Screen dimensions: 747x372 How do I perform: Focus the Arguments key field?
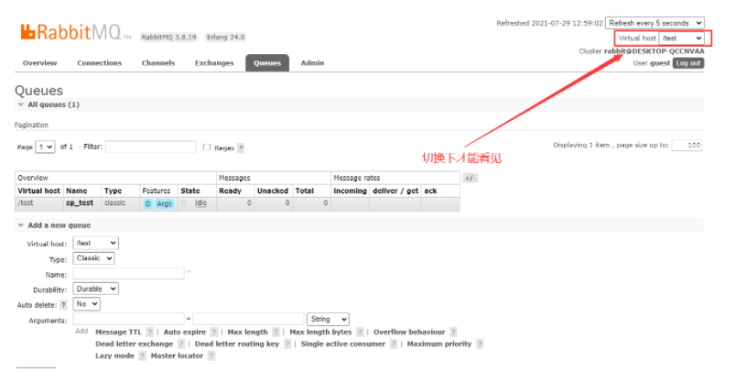pos(129,319)
